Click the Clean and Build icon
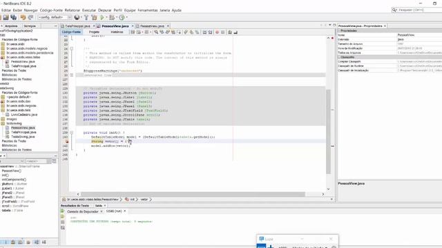 pyautogui.click(x=94, y=17)
